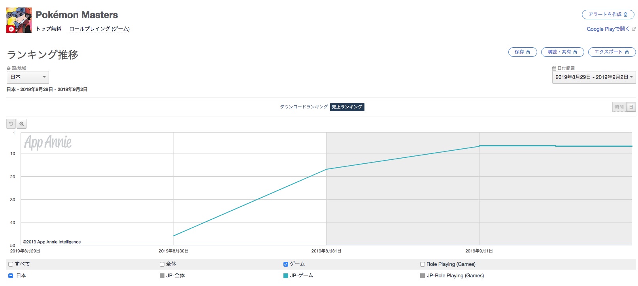Uncheck the ゲーム checkbox

click(286, 264)
